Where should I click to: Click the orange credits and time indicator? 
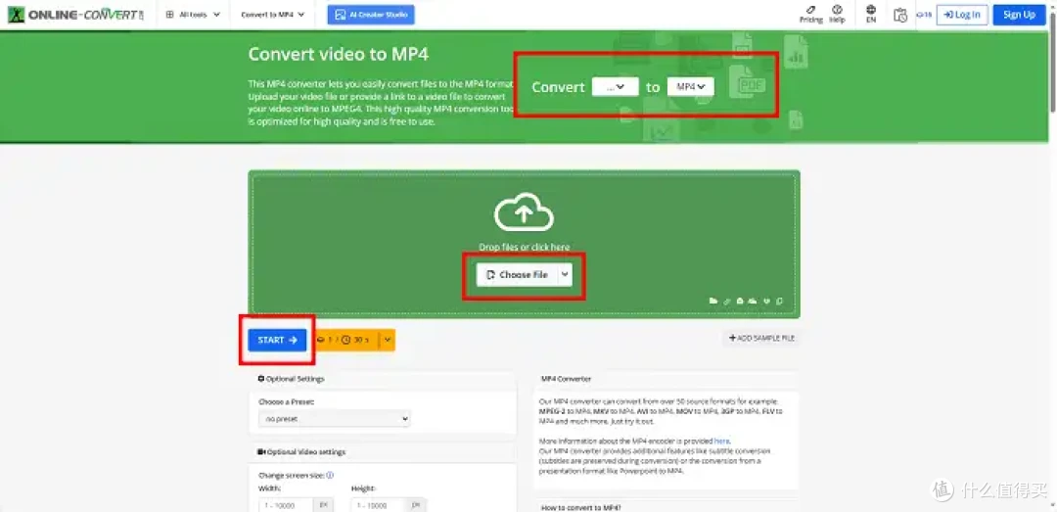click(345, 340)
